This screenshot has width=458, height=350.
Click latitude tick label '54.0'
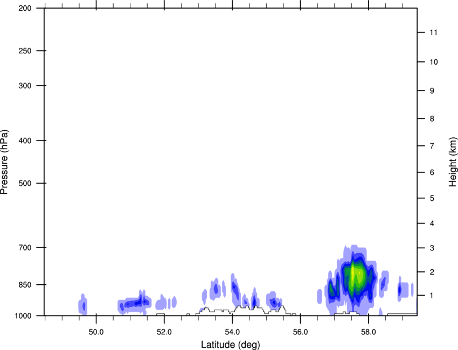233,332
